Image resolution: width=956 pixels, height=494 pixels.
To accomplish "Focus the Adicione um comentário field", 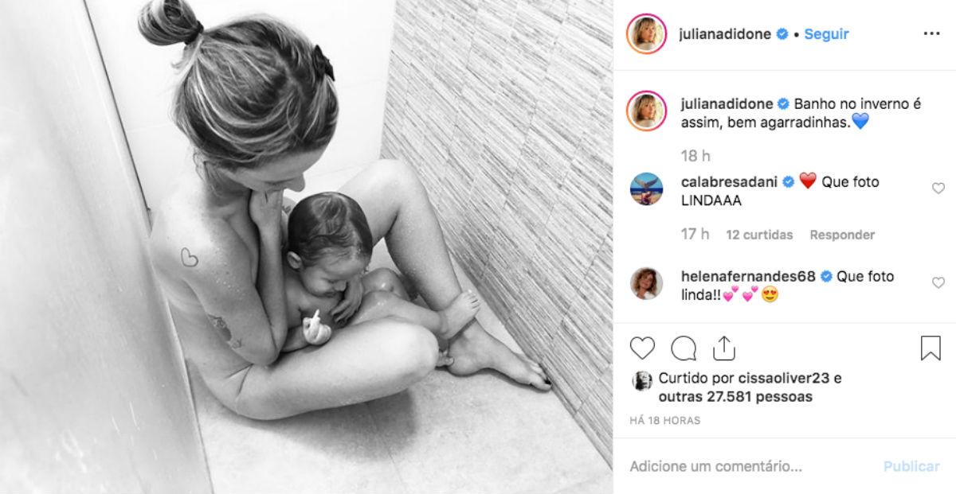I will [x=749, y=466].
